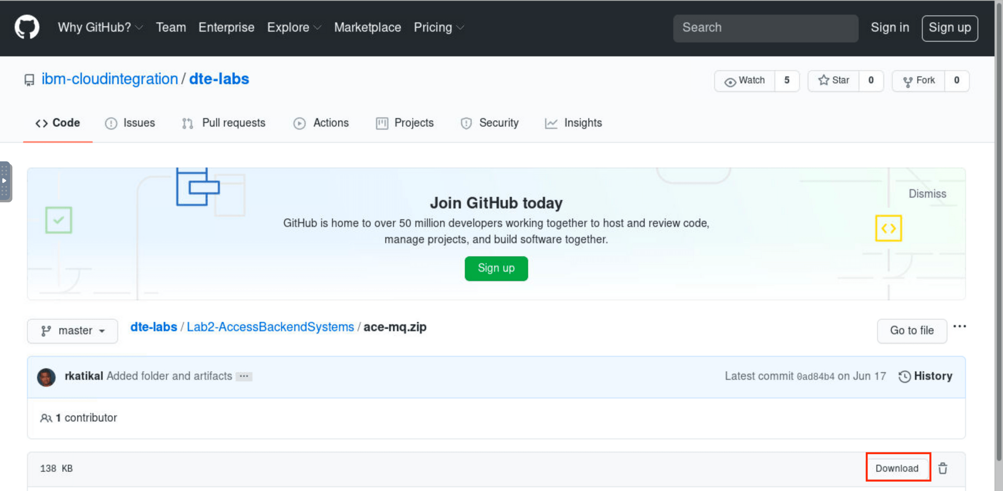The height and width of the screenshot is (491, 1003).
Task: Open the Marketplace menu item
Action: pos(367,27)
